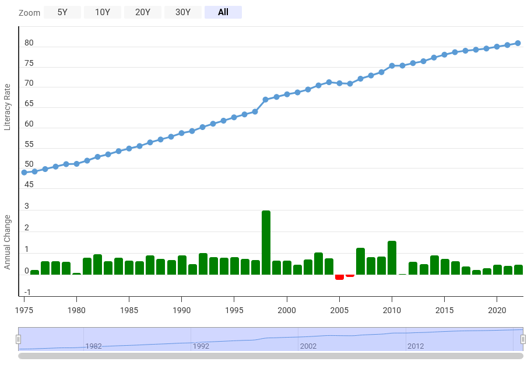Click the Zoom label text
The height and width of the screenshot is (365, 531).
[30, 13]
